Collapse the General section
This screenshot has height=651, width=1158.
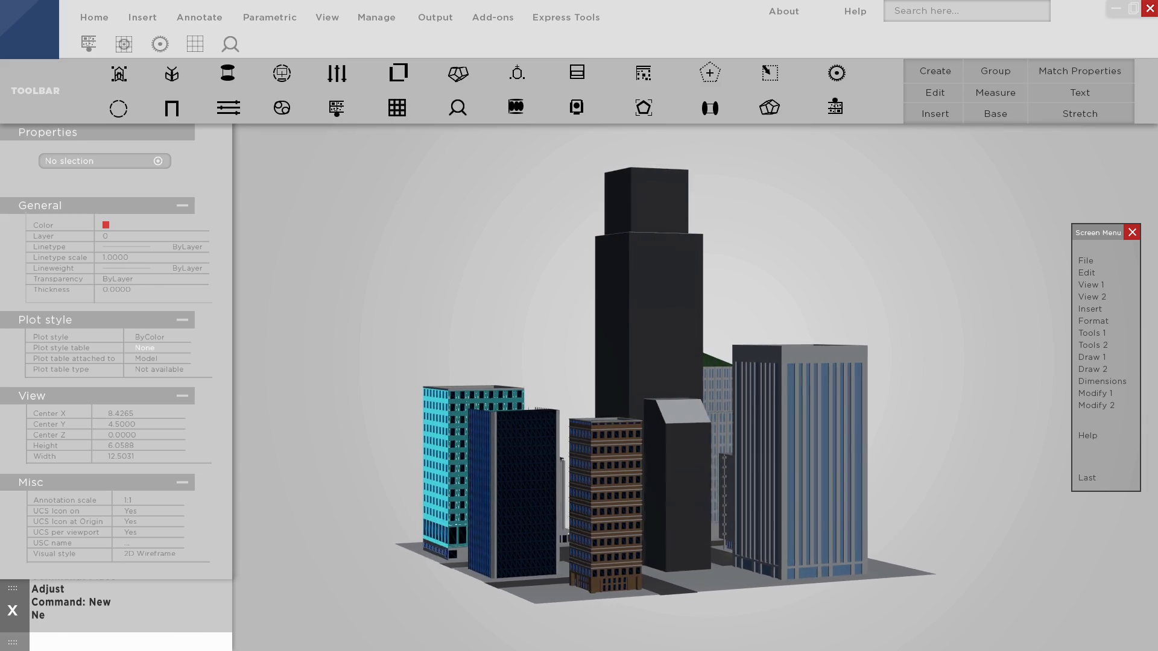pyautogui.click(x=182, y=206)
